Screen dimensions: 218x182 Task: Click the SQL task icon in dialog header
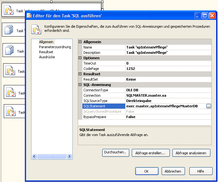36,29
